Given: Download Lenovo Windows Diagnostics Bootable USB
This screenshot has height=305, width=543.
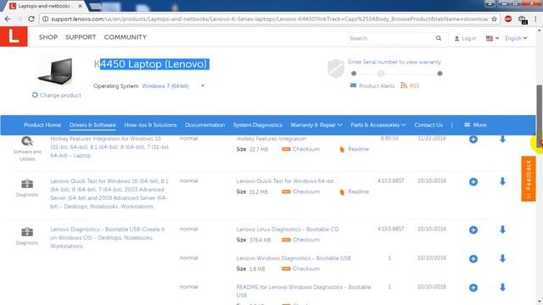Looking at the screenshot, I should (x=502, y=258).
